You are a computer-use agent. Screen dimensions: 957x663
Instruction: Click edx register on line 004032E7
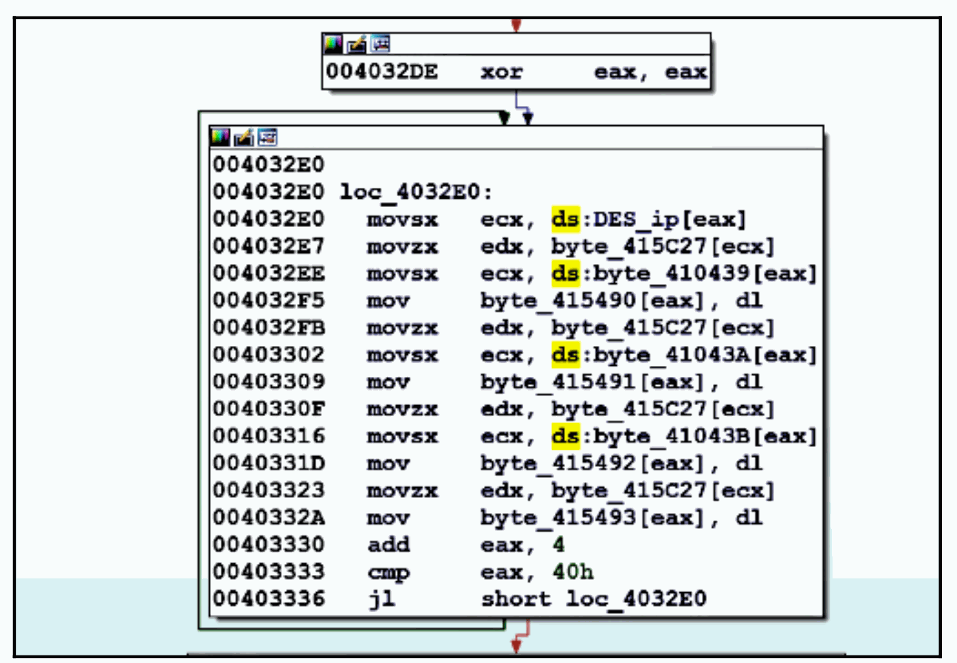point(502,246)
